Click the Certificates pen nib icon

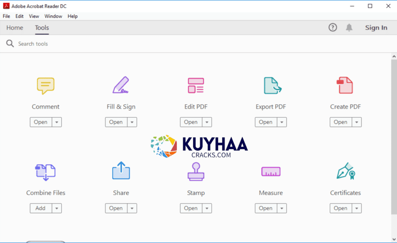click(346, 172)
